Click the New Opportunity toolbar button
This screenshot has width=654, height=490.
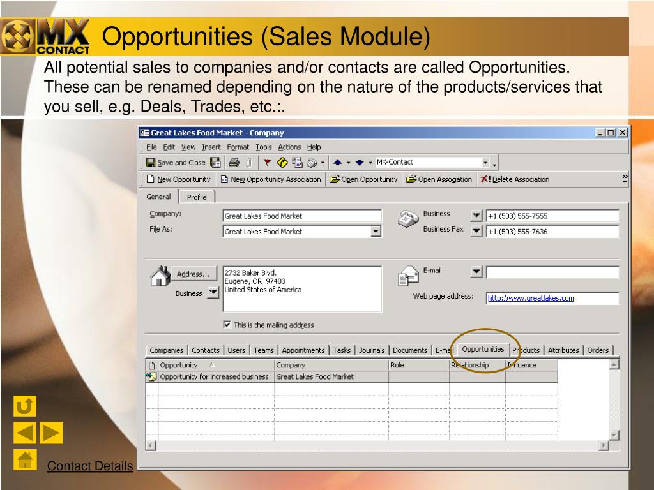click(179, 179)
